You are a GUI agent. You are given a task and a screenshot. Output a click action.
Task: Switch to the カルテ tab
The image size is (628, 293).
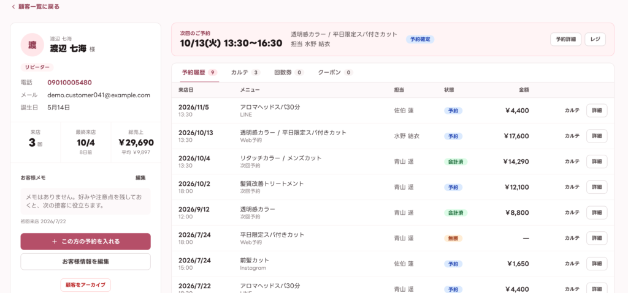245,72
